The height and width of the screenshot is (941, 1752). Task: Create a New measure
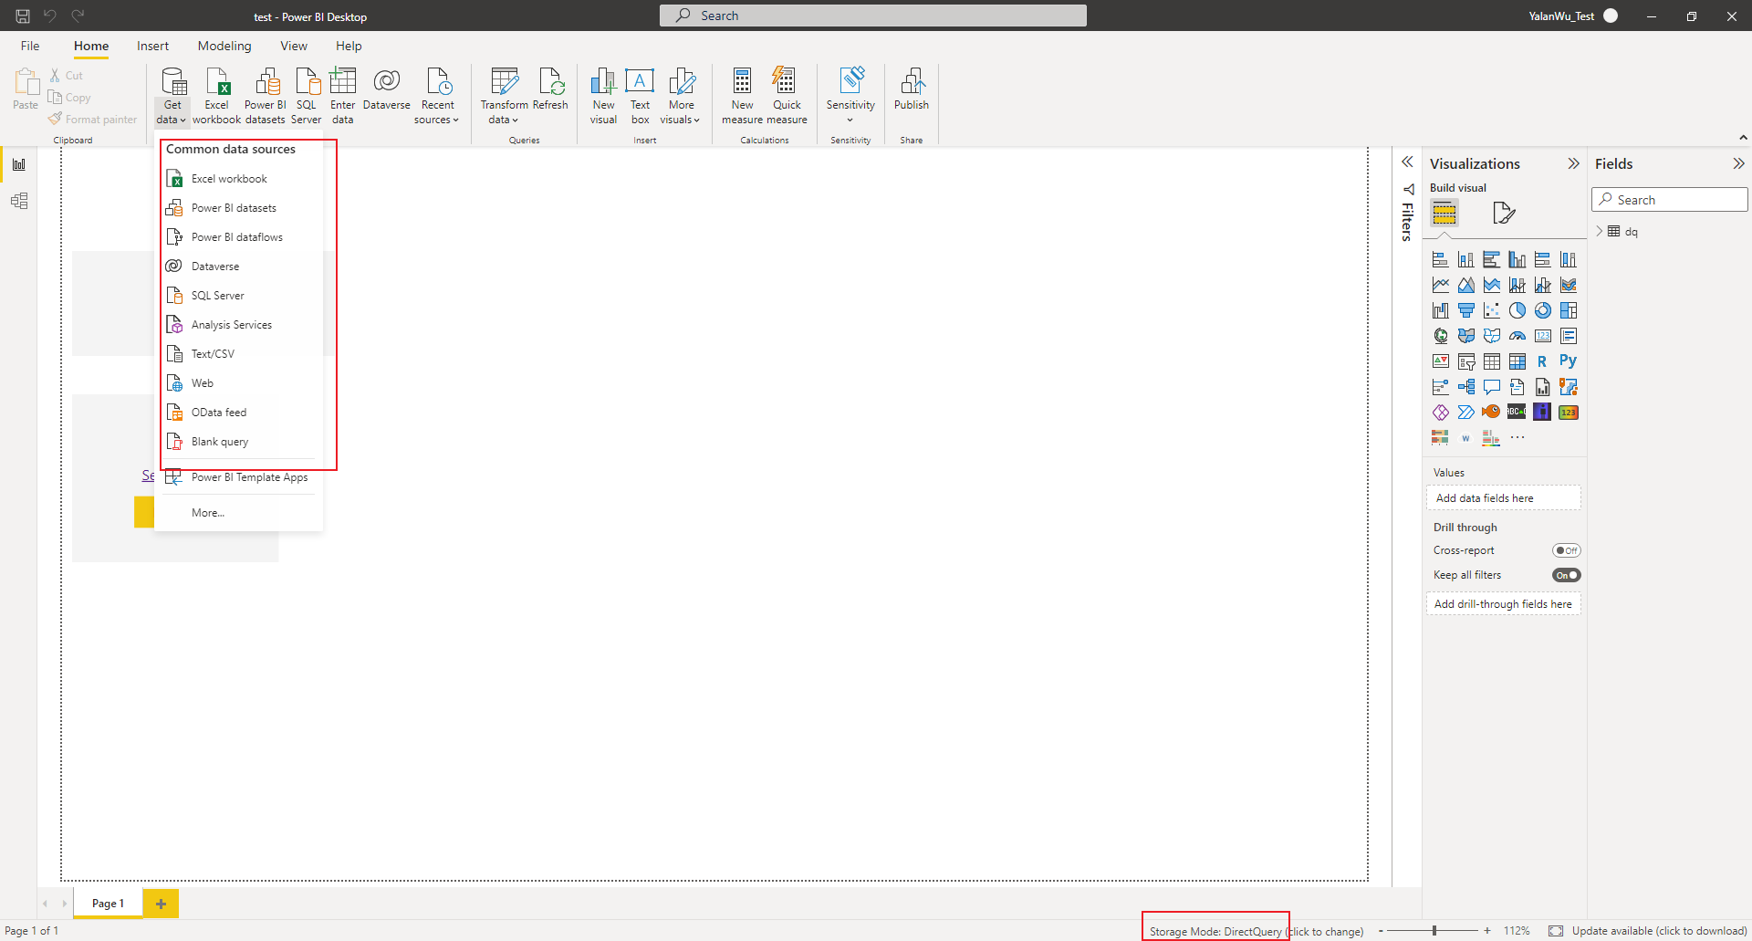point(742,95)
